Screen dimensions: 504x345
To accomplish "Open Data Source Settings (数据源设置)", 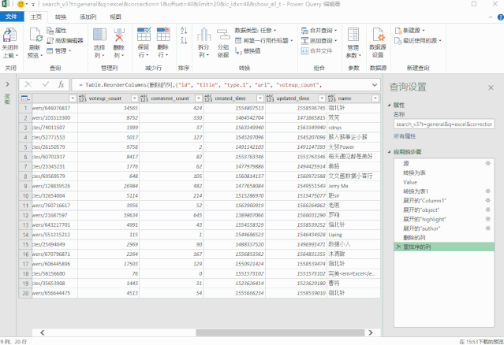I will click(378, 35).
